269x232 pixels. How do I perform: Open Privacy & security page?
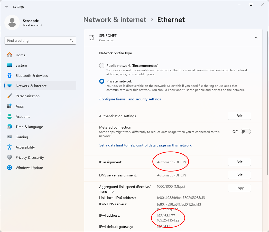tap(40, 157)
